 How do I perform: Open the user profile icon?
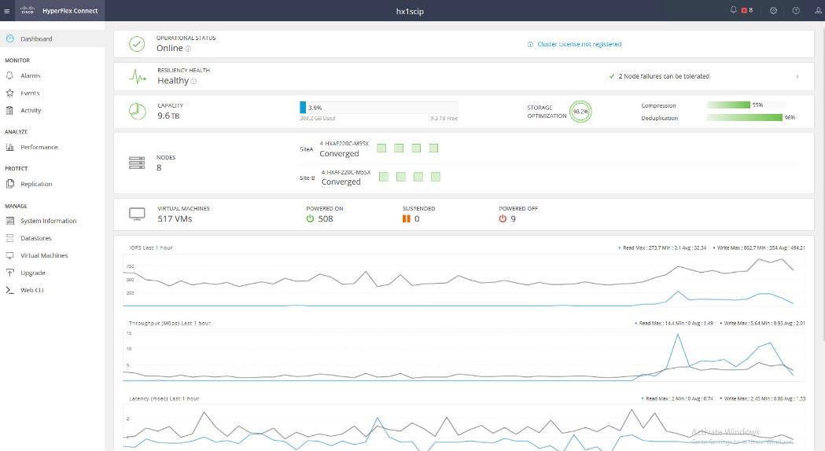point(818,10)
